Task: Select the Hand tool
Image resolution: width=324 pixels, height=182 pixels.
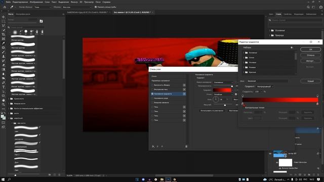Action: tap(4, 100)
